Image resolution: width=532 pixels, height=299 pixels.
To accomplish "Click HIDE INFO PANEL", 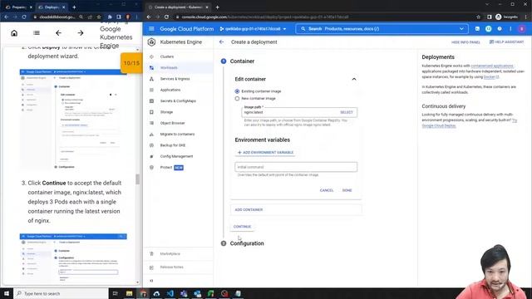I will [465, 42].
